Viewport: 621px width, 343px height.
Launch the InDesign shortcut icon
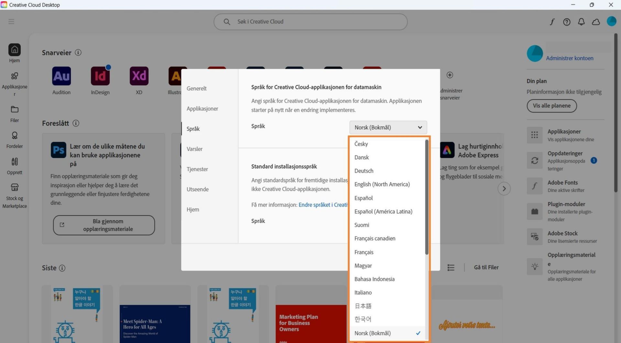click(x=100, y=76)
